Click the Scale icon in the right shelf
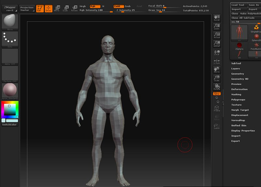Image resolution: width=261 pixels, height=187 pixels. tap(217, 78)
